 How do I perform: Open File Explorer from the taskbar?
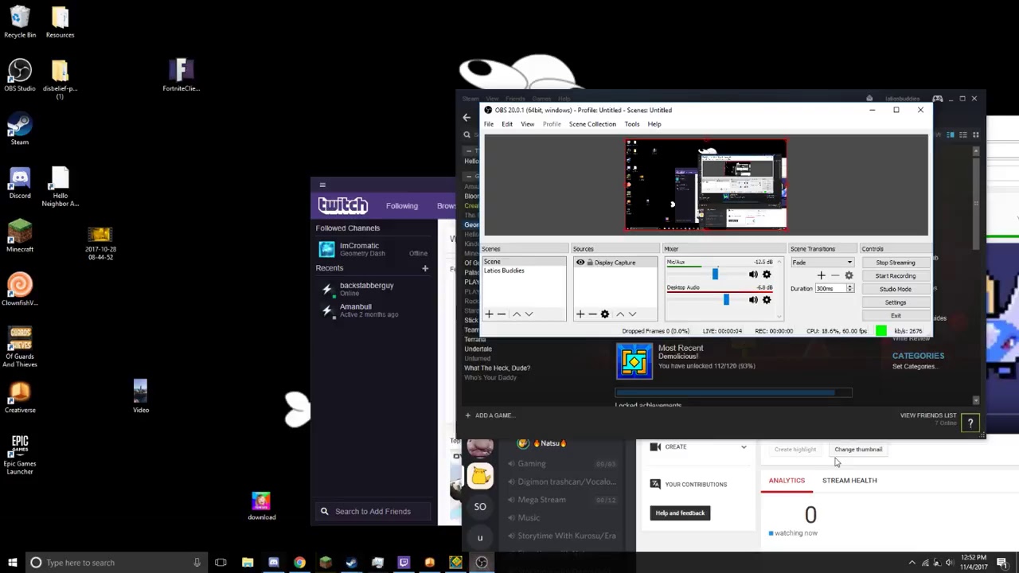(248, 563)
